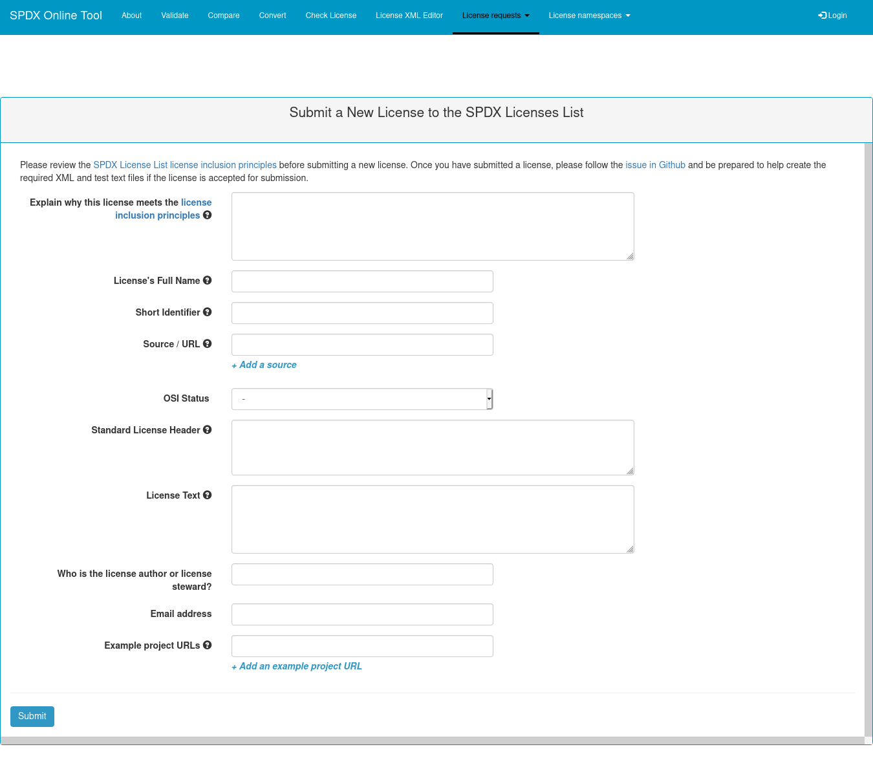873x758 pixels.
Task: Navigate to the License XML Editor
Action: click(409, 15)
